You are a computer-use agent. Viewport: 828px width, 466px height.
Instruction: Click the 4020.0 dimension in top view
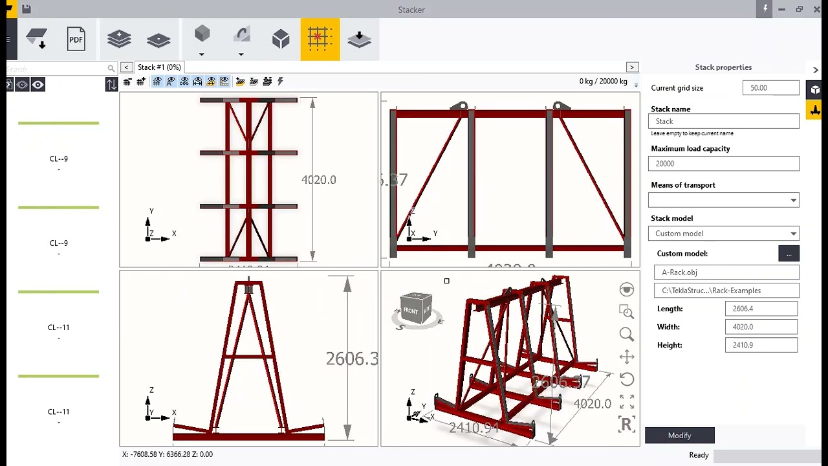tap(319, 180)
